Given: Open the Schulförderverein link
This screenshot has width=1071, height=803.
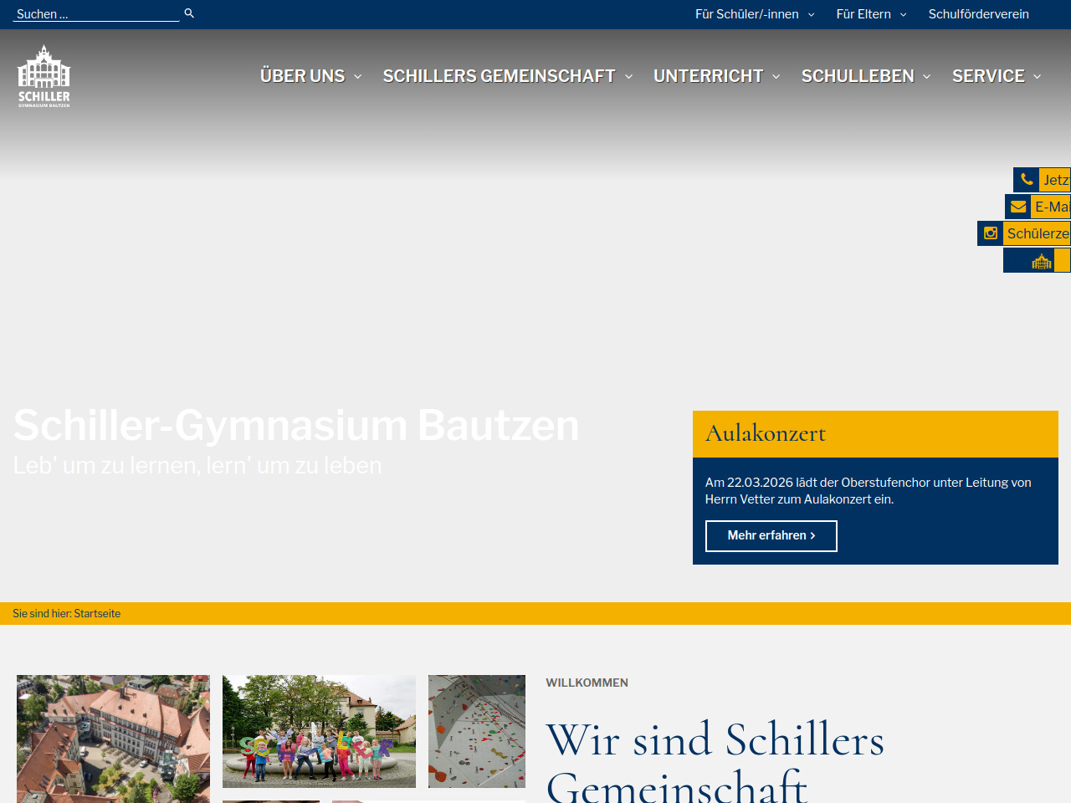Looking at the screenshot, I should tap(978, 14).
